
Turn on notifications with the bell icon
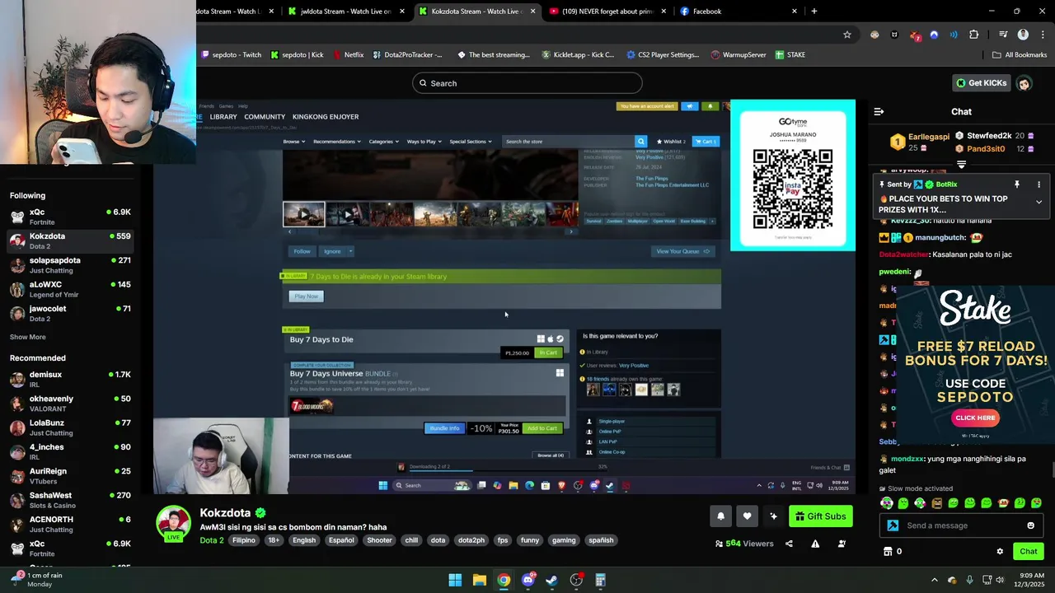(720, 516)
